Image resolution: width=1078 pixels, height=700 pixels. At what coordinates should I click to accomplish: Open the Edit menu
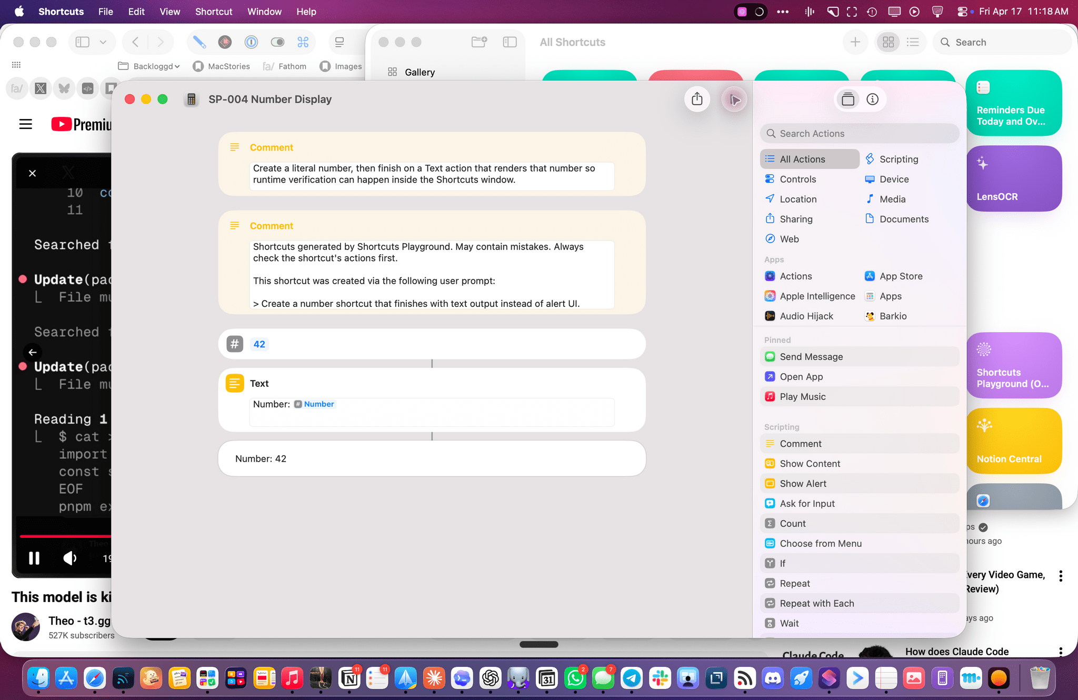(136, 12)
